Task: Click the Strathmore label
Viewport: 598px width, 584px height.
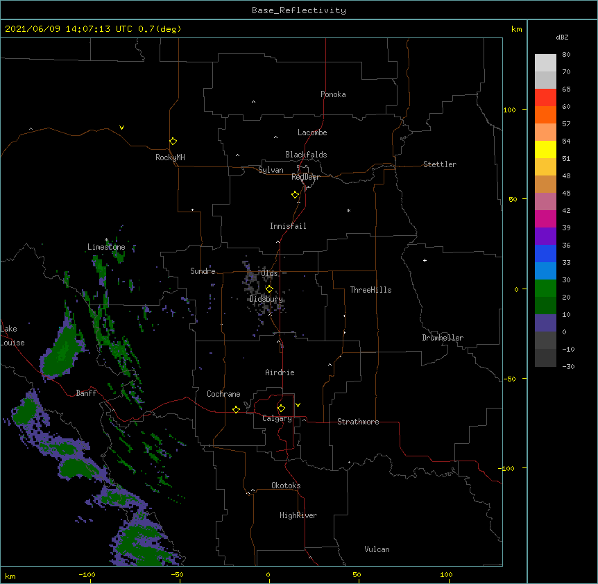Action: tap(358, 422)
